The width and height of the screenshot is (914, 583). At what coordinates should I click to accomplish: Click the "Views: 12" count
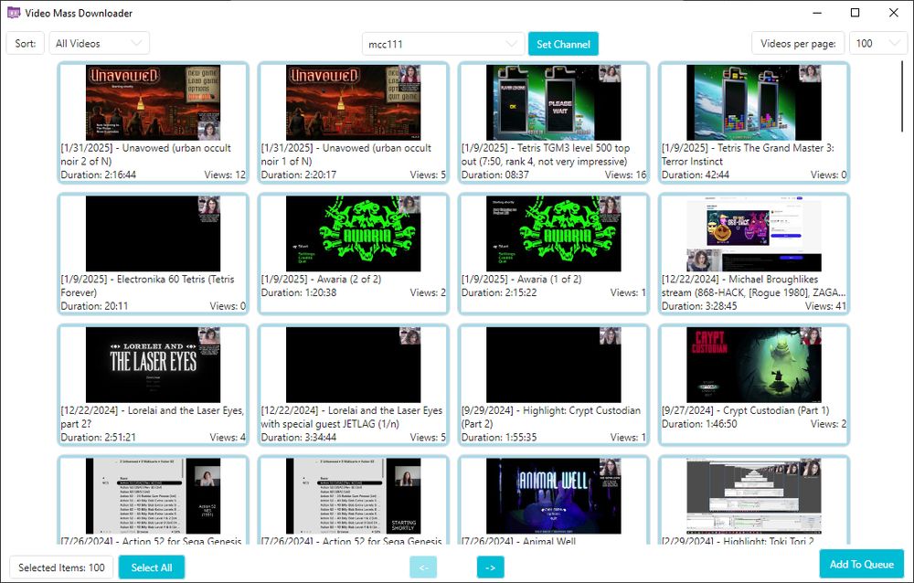(x=225, y=175)
